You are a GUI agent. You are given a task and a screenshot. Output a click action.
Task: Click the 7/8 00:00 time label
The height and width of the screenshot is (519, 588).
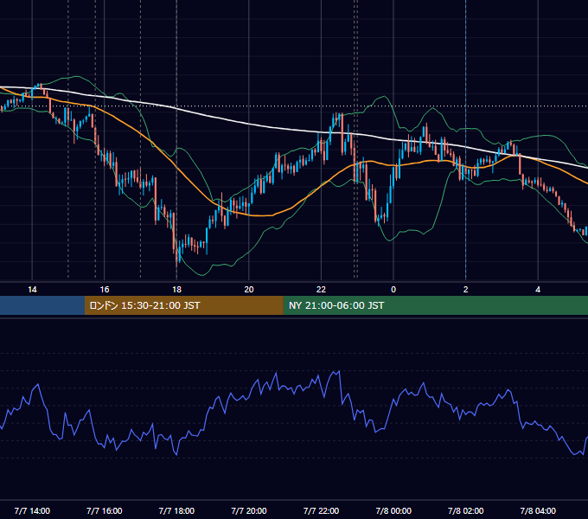(393, 510)
